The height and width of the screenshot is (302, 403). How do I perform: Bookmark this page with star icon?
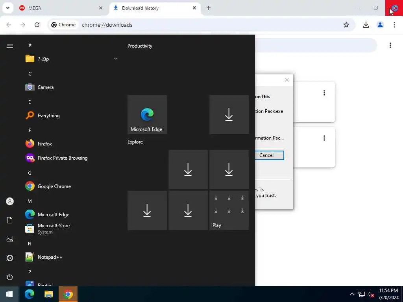[346, 25]
